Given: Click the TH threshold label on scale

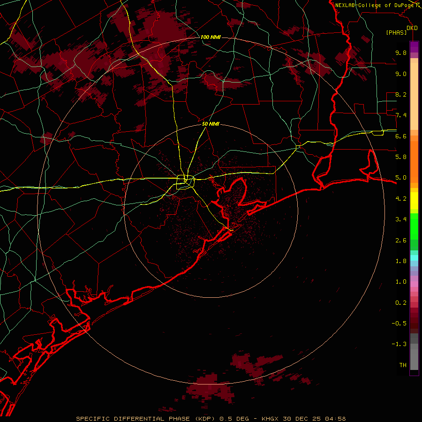Looking at the screenshot, I should (x=403, y=365).
